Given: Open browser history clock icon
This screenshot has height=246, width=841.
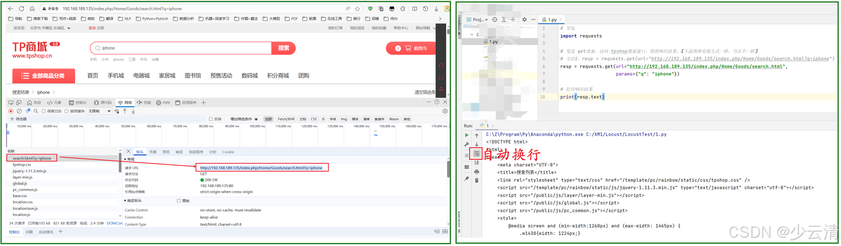Looking at the screenshot, I should [x=426, y=8].
